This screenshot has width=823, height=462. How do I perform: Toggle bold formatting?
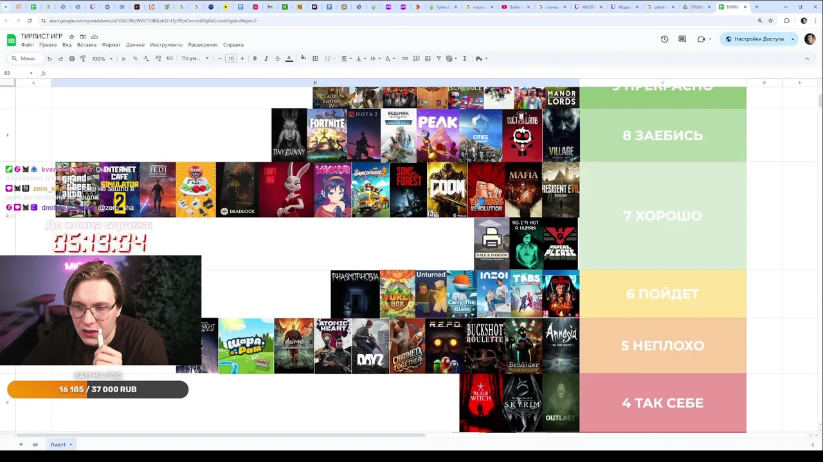coord(255,58)
